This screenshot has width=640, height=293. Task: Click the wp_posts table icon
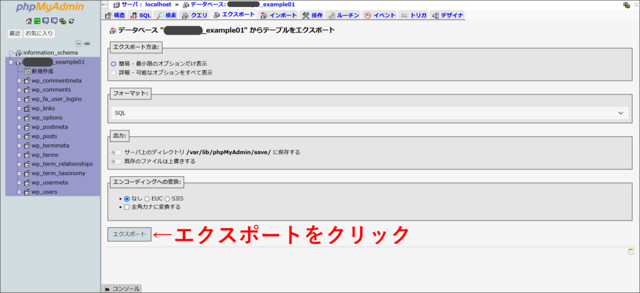point(27,136)
